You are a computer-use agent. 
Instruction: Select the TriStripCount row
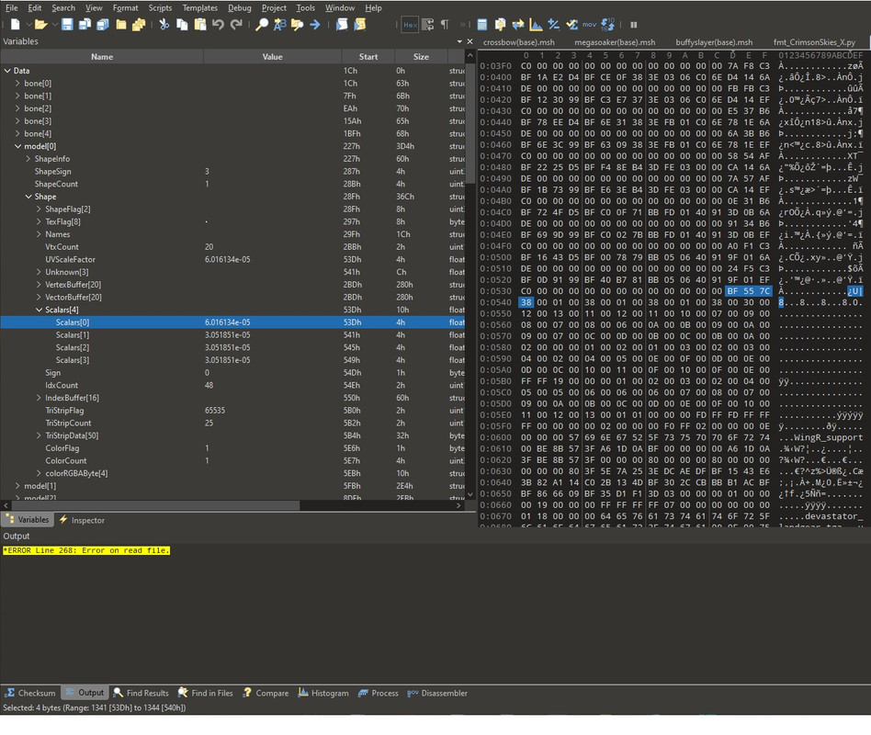pyautogui.click(x=232, y=423)
